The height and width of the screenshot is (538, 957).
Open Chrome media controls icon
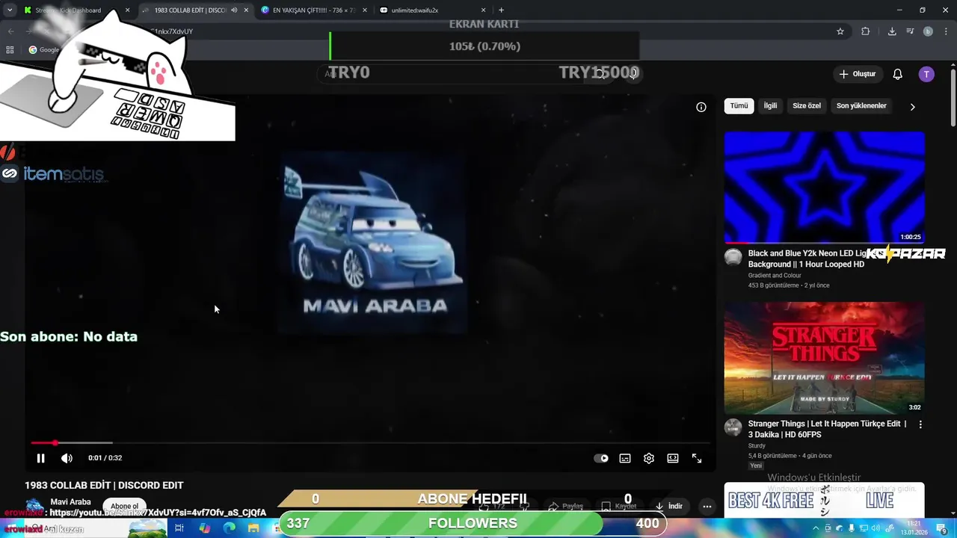[x=910, y=31]
